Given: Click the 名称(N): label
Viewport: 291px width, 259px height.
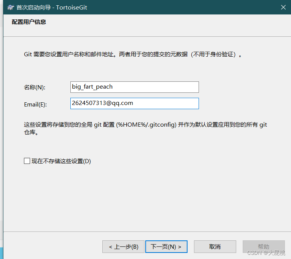Looking at the screenshot, I should pos(35,87).
